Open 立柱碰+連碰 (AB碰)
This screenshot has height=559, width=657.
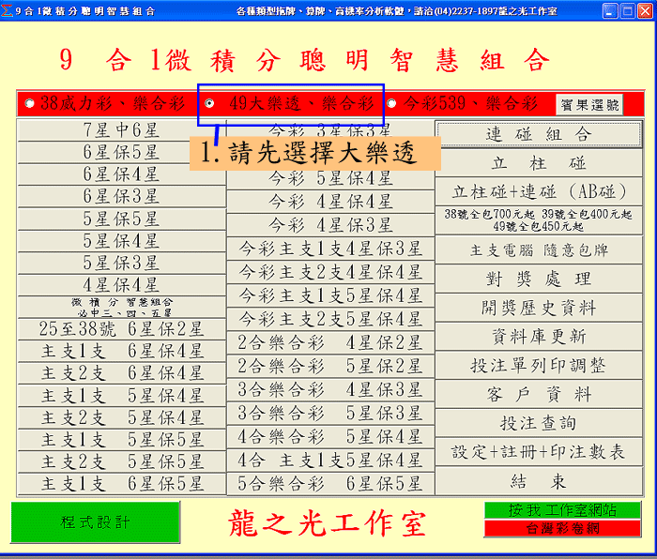pyautogui.click(x=538, y=191)
